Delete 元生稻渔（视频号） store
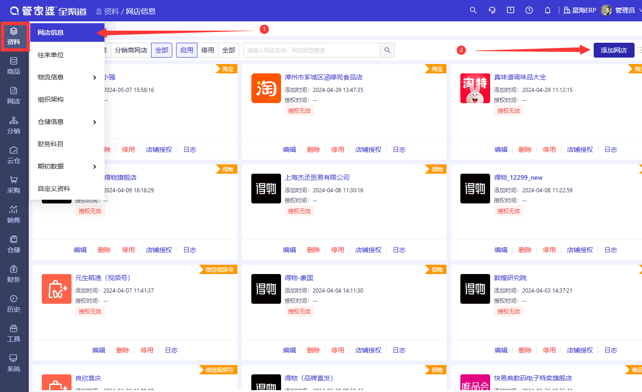The height and width of the screenshot is (392, 642). coord(123,350)
